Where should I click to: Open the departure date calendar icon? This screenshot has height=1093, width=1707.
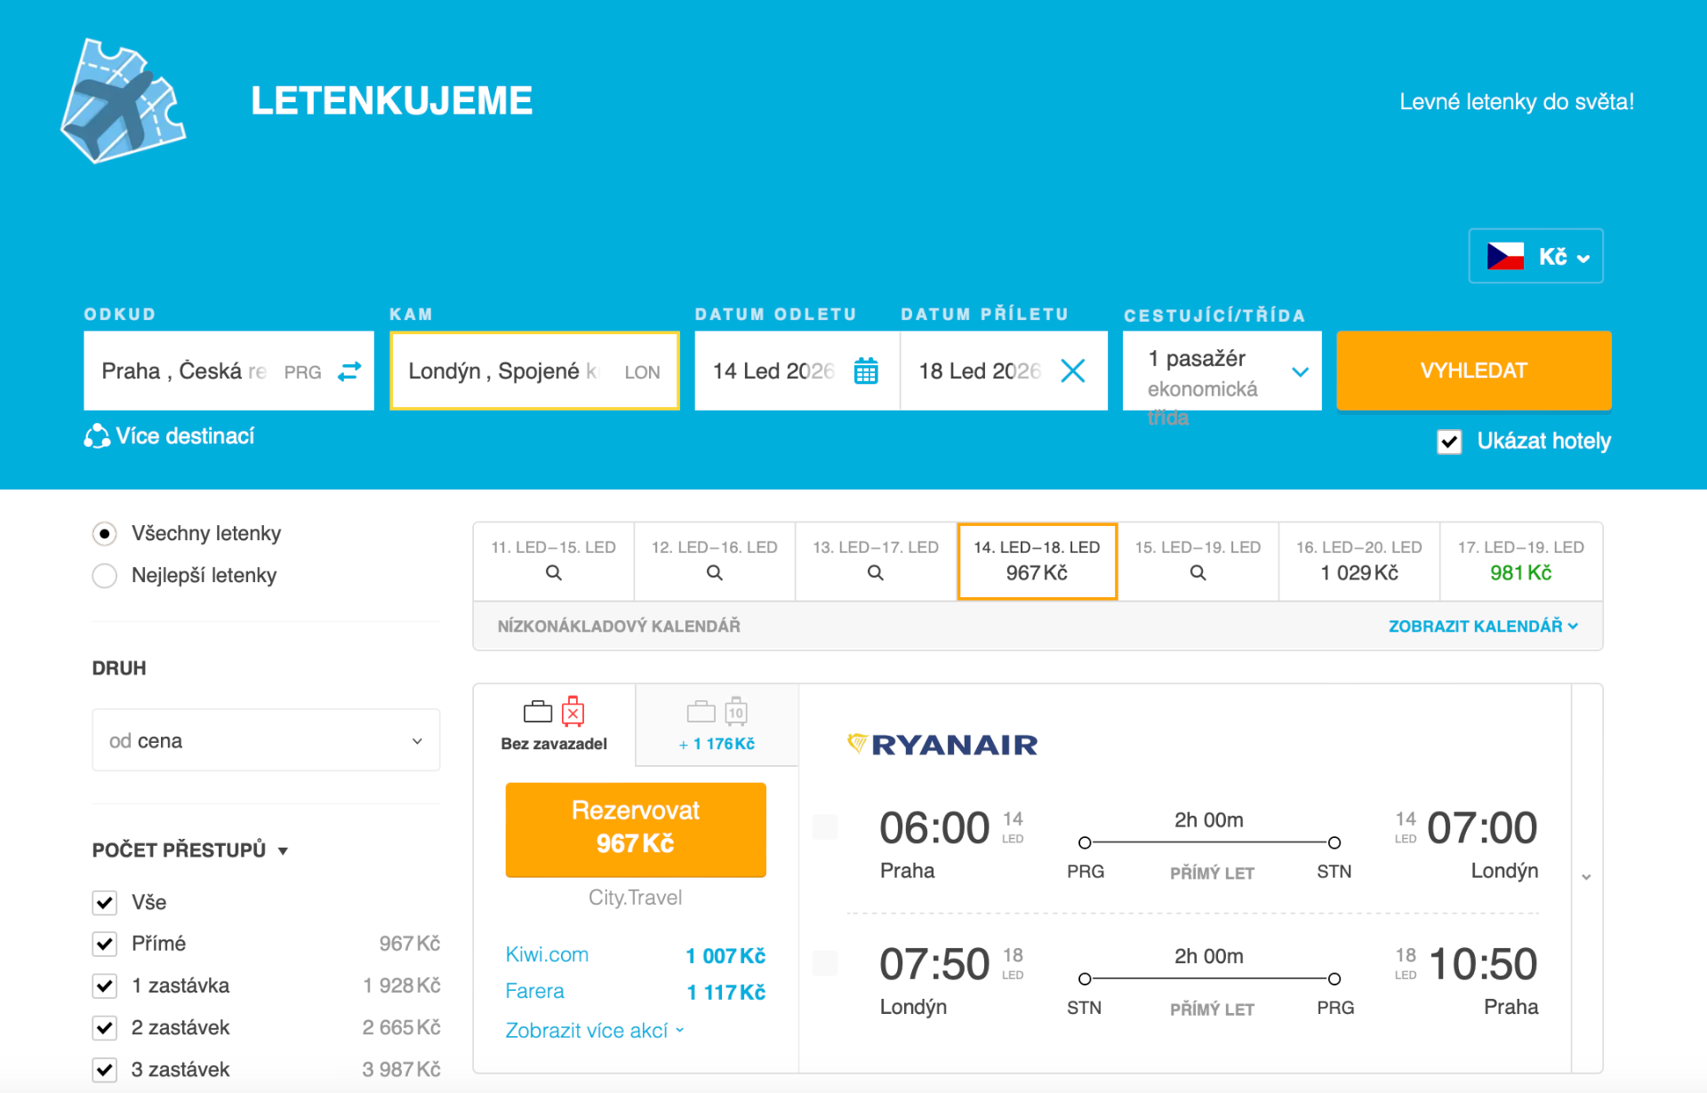point(865,371)
